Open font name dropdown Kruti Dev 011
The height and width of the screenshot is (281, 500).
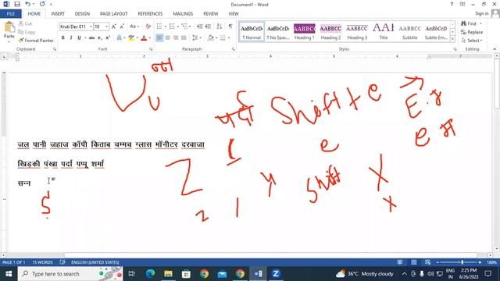(91, 27)
